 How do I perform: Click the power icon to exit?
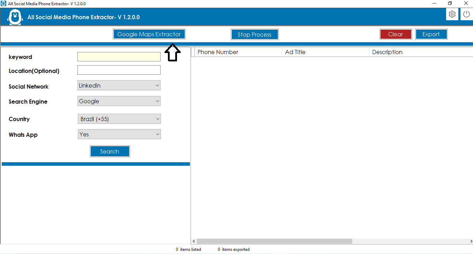(x=466, y=14)
